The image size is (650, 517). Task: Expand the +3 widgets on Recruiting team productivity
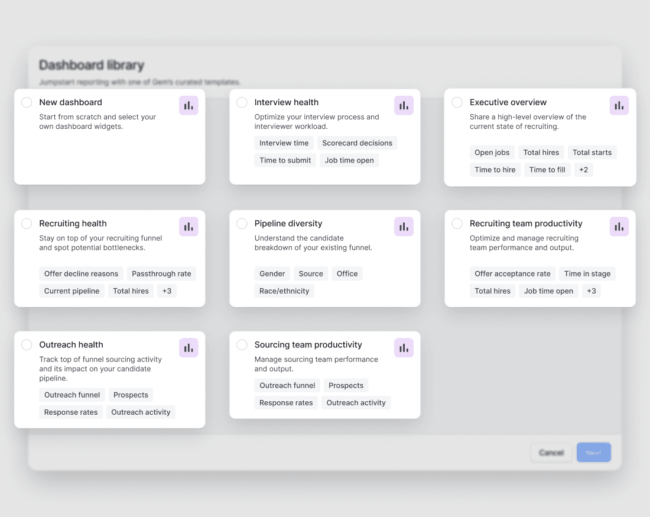(x=591, y=291)
